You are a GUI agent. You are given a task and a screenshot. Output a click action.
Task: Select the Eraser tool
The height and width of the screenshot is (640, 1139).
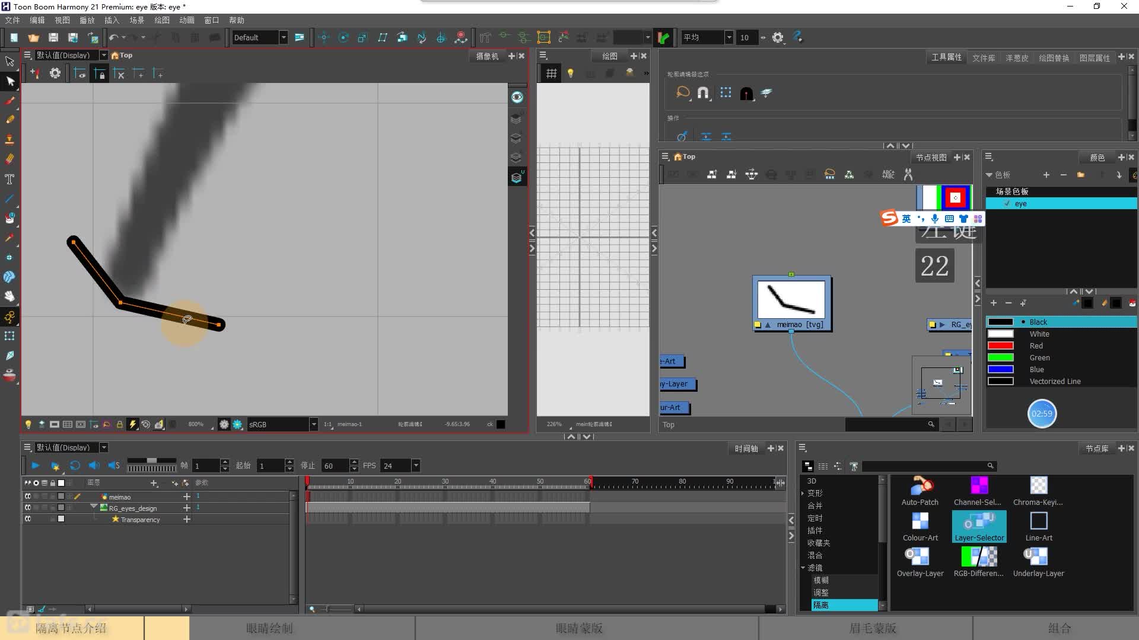[x=9, y=159]
